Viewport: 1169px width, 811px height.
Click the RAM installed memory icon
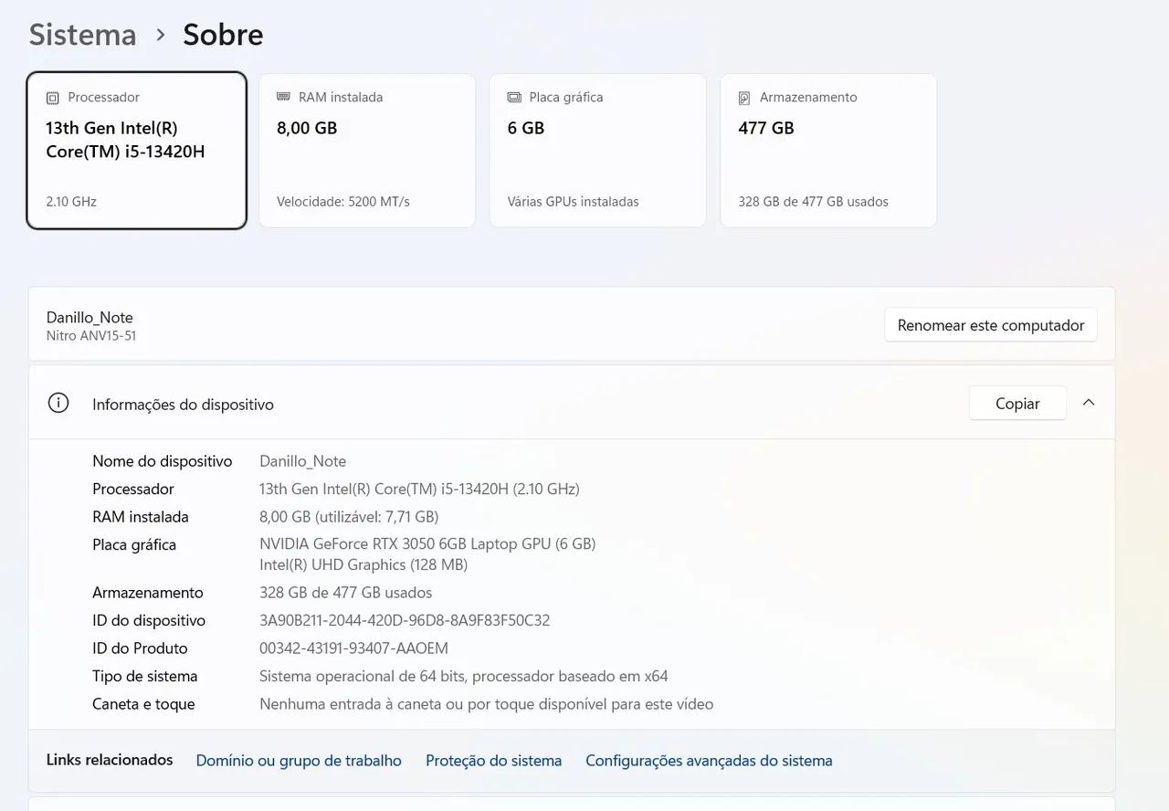pos(283,97)
